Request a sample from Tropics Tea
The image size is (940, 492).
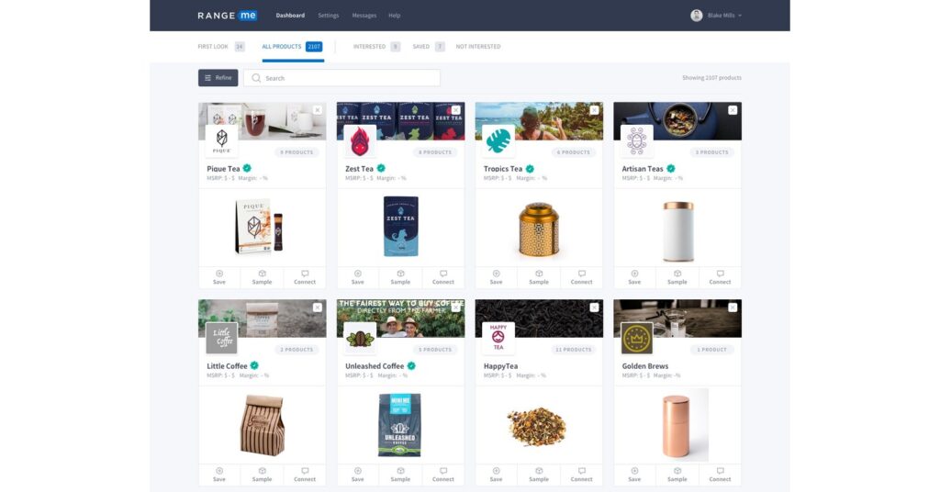pyautogui.click(x=539, y=277)
